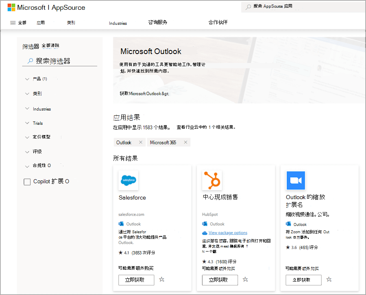366x295 pixels.
Task: Open the Salesforce app logo
Action: click(129, 180)
